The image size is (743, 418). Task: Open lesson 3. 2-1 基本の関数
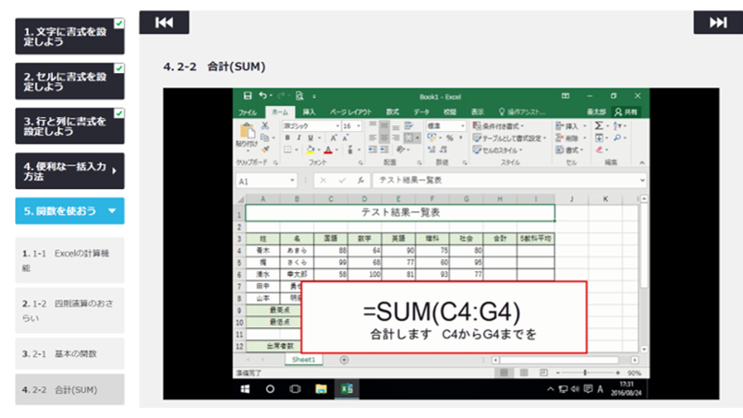point(70,354)
